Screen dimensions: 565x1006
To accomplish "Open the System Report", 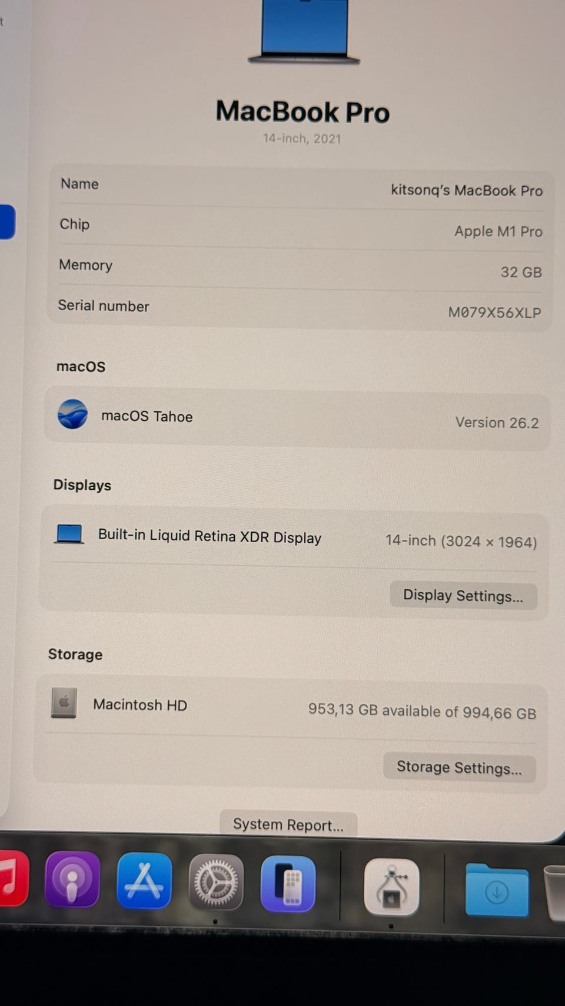I will click(x=288, y=824).
